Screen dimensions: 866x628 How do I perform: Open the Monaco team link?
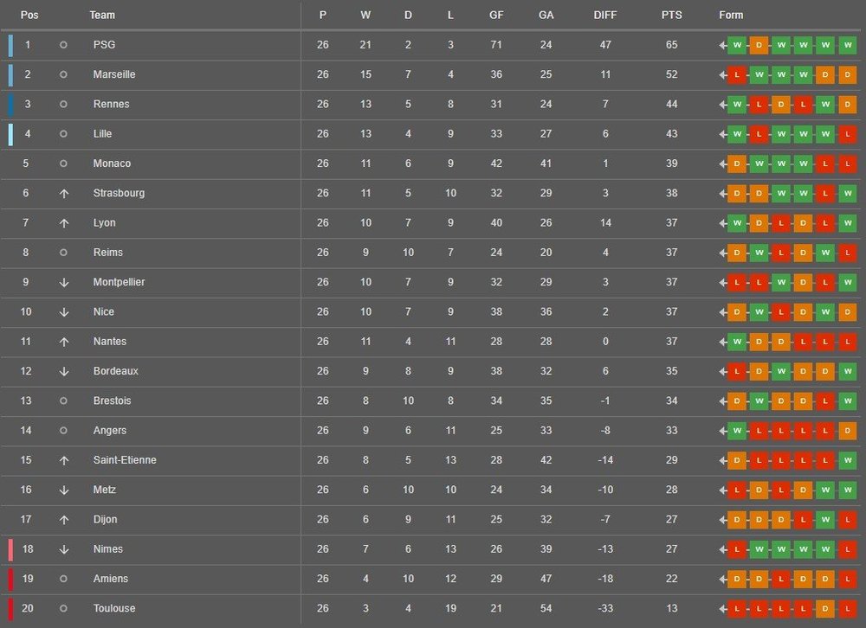tap(112, 163)
